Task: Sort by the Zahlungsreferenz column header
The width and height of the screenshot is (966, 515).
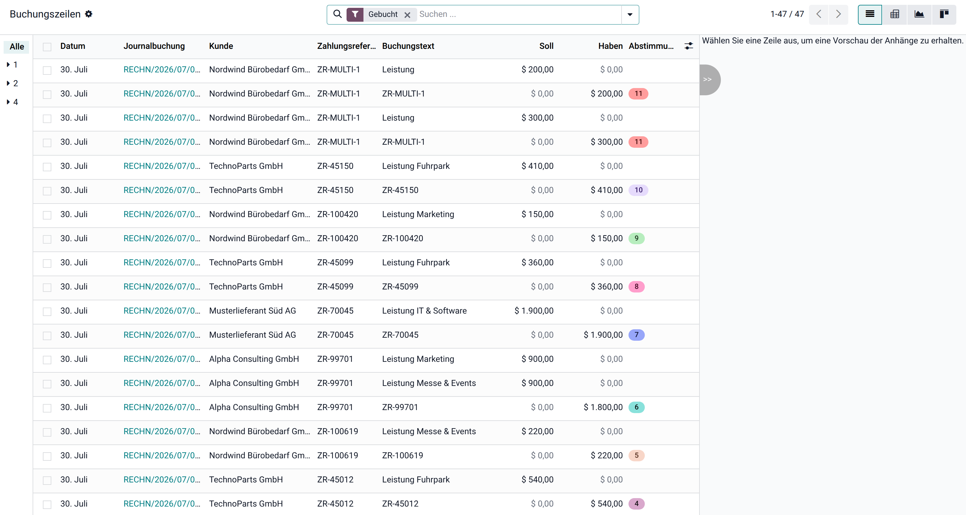Action: [346, 46]
